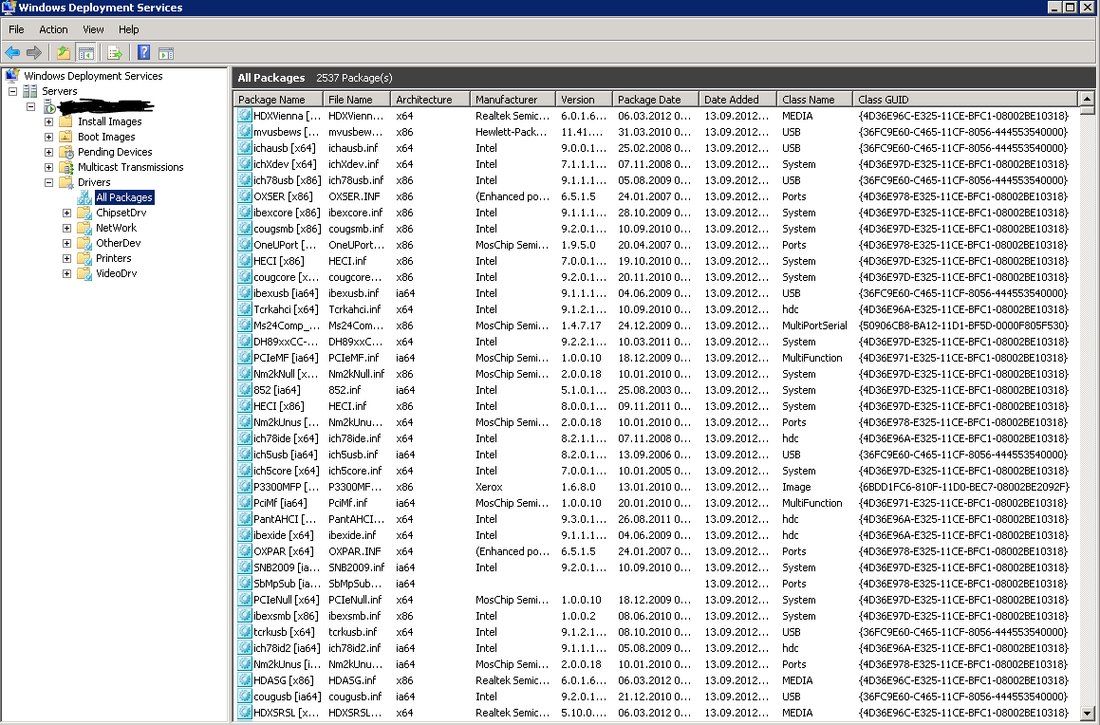Collapse the redacted server node

tap(31, 106)
